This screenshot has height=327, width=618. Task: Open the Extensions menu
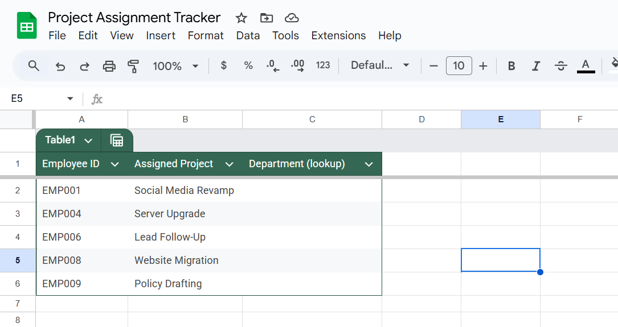click(x=338, y=35)
